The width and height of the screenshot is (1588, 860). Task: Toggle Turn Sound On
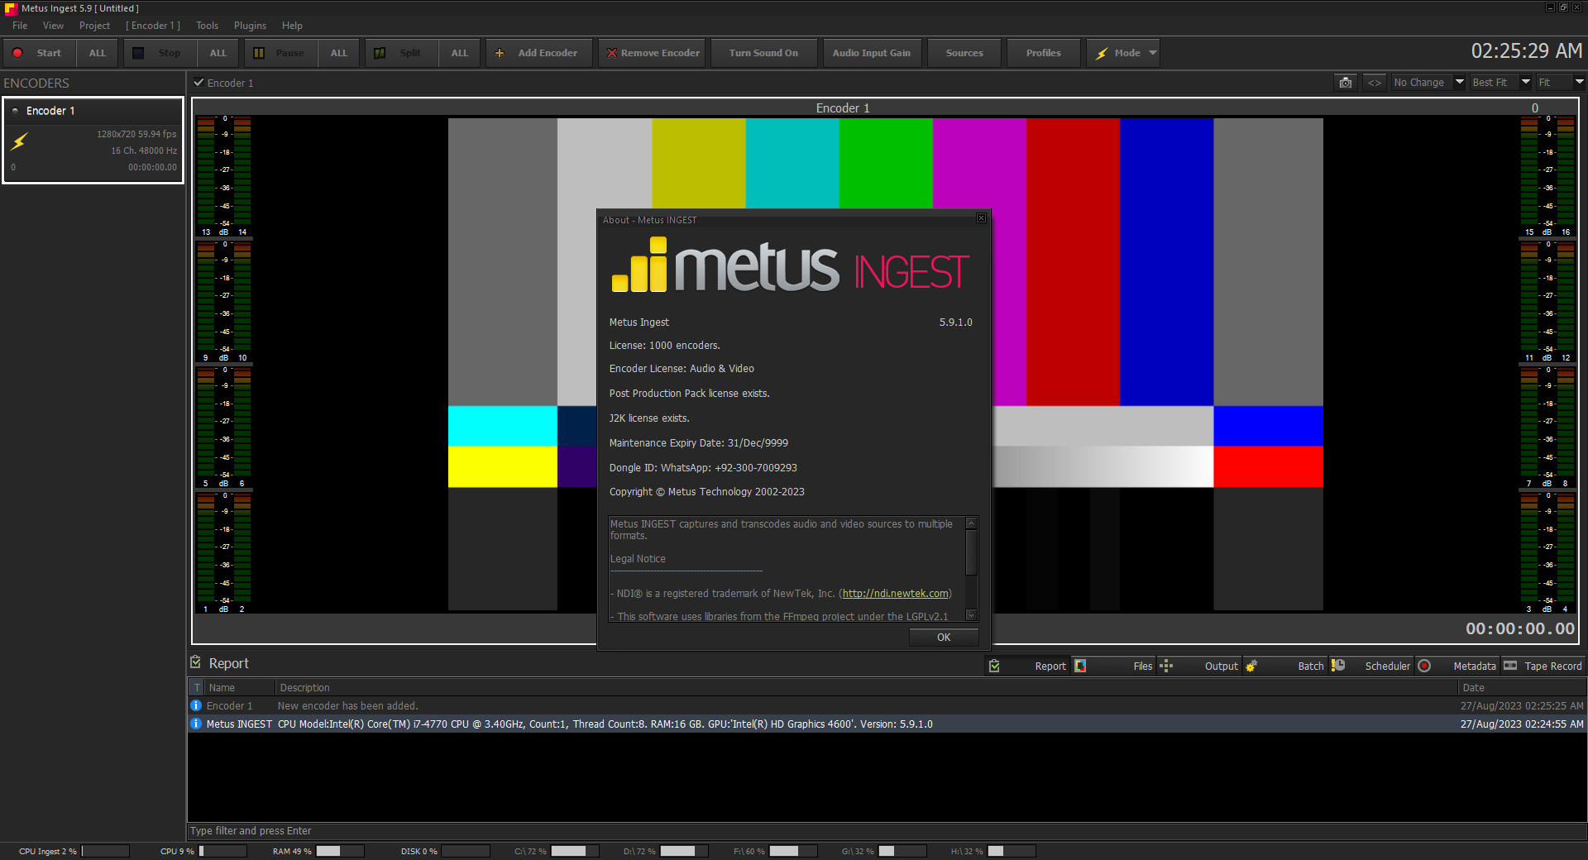click(x=763, y=53)
